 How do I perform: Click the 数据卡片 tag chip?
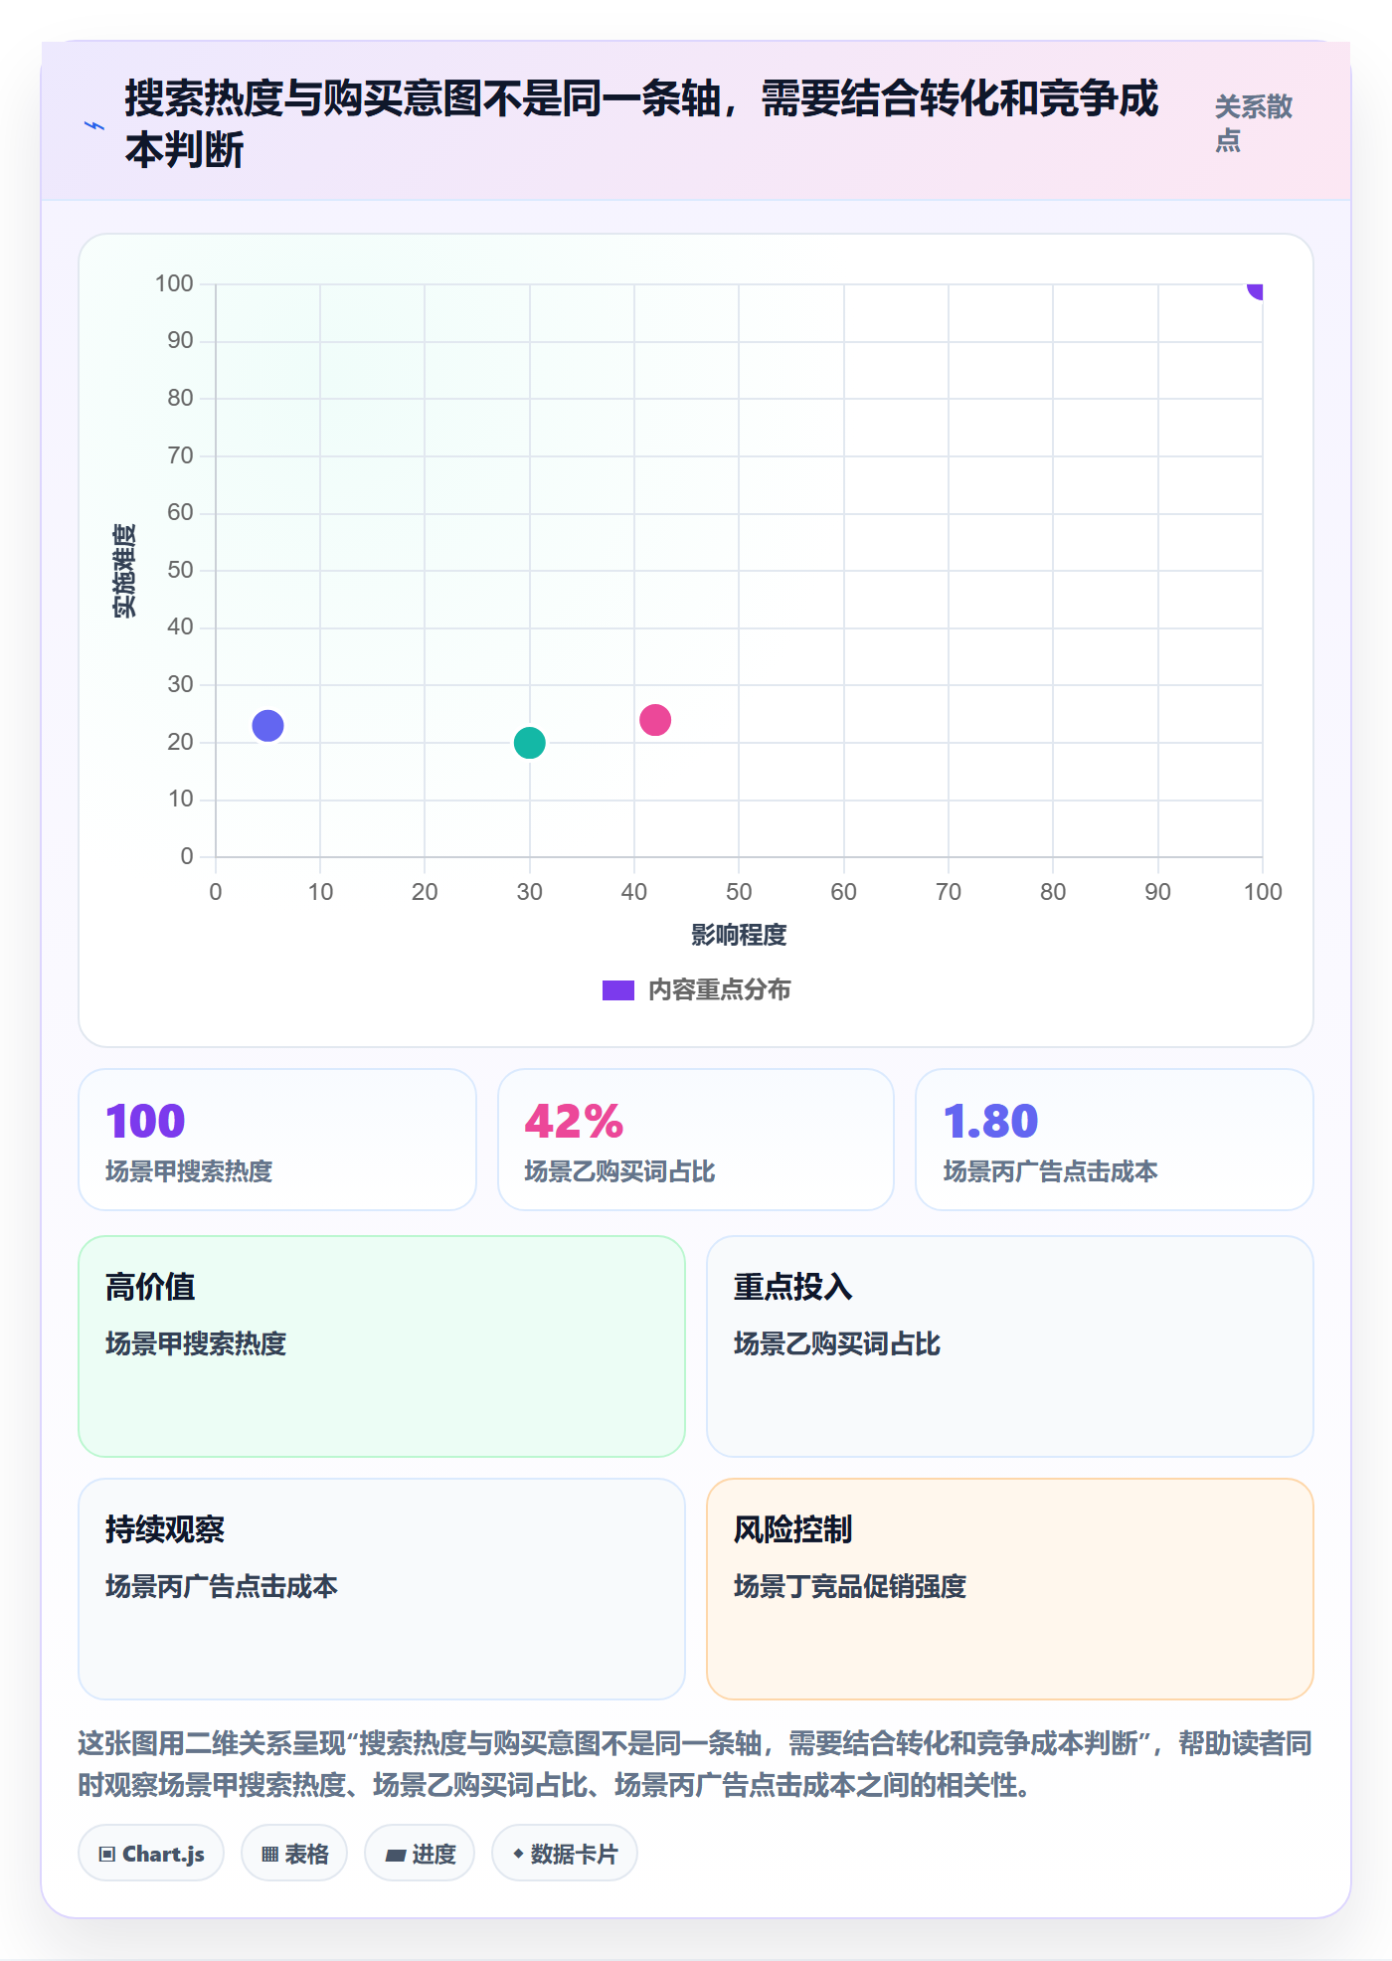point(565,1854)
